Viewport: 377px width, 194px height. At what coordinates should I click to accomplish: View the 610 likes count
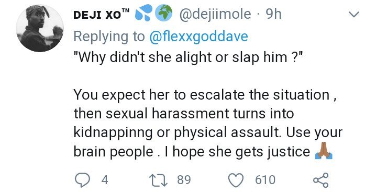(265, 180)
